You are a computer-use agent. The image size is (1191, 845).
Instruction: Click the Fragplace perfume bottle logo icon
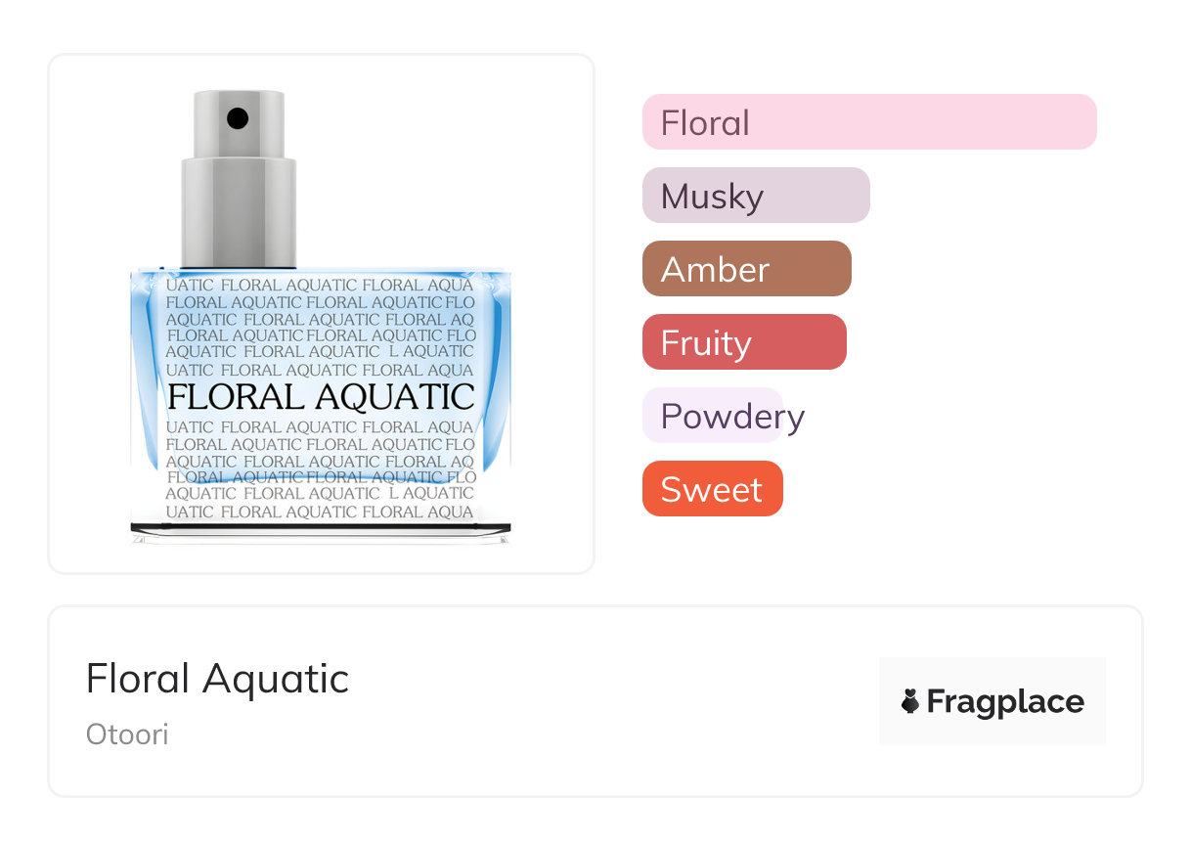(910, 701)
